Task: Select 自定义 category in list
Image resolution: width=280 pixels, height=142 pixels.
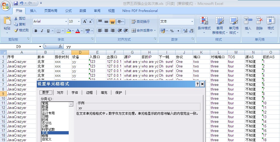Action: (47, 139)
